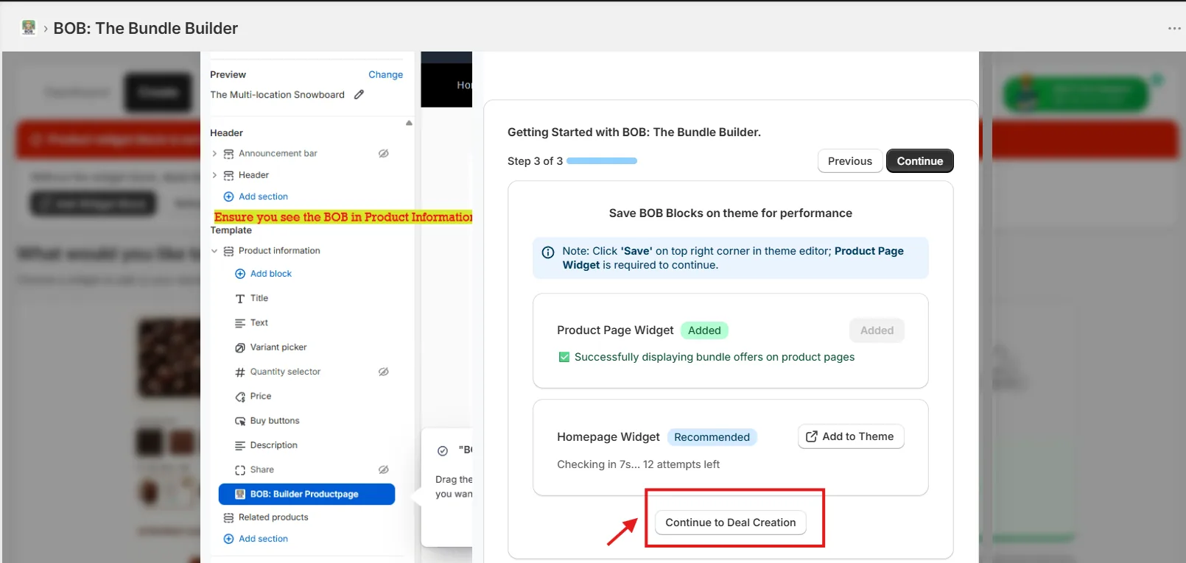Click the Quantity selector hash icon

[240, 372]
